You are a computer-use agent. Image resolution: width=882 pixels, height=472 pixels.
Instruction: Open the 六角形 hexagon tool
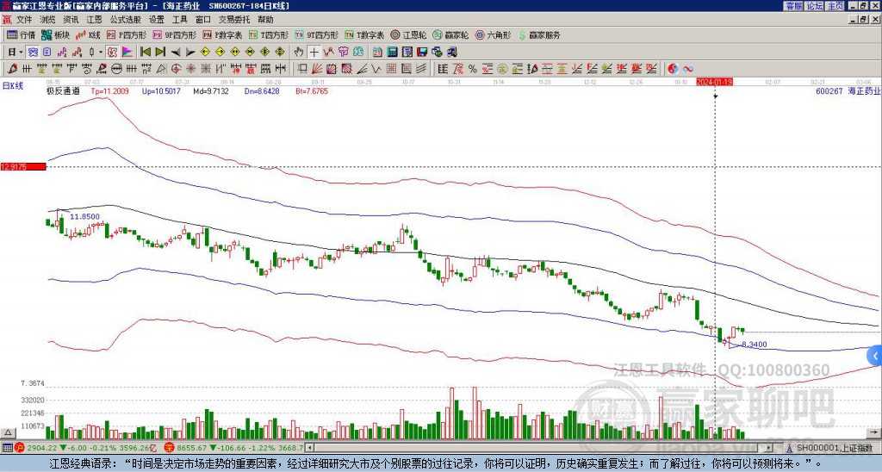click(493, 34)
